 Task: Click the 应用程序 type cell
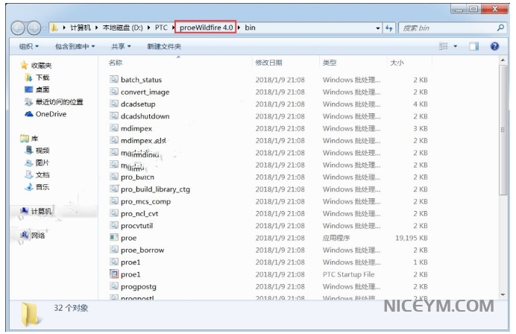pos(336,238)
